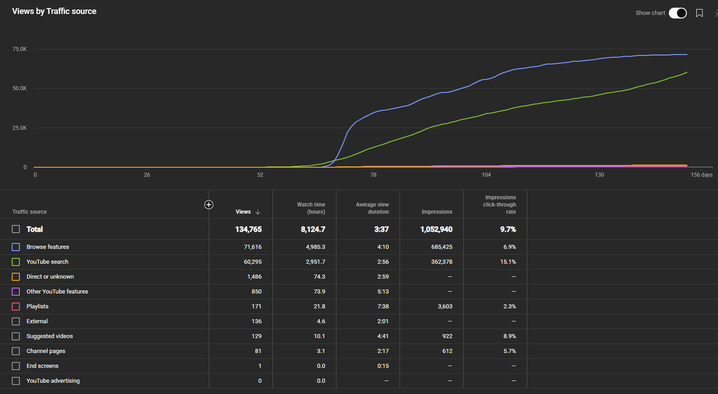The image size is (718, 394).
Task: Uncheck the YouTube search checkbox
Action: [x=16, y=262]
